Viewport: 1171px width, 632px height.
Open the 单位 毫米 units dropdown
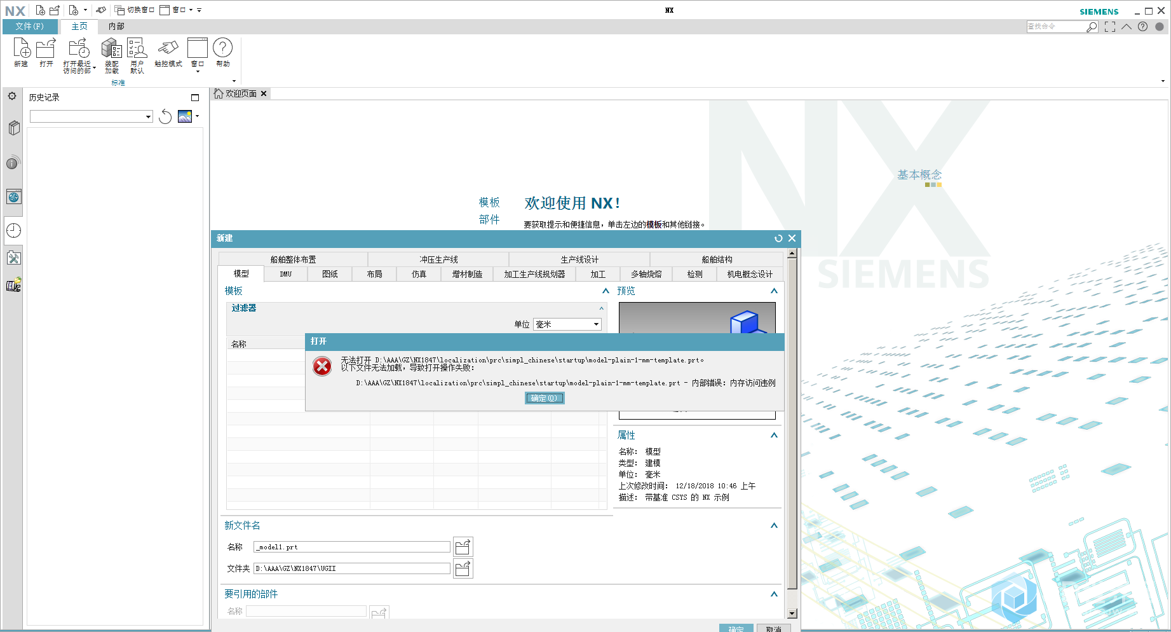[x=567, y=324]
